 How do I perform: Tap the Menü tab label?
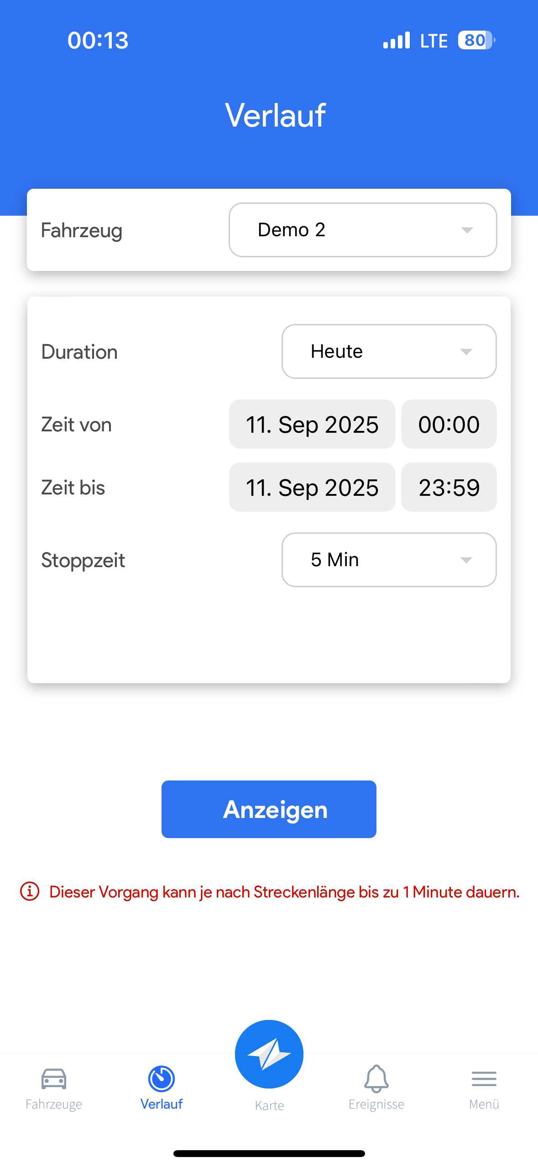(x=484, y=1104)
